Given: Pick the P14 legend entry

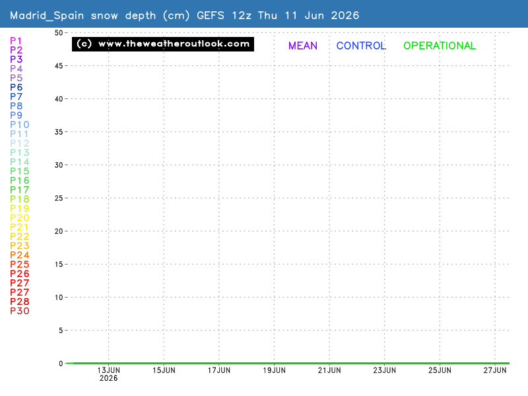Looking at the screenshot, I should point(20,162).
